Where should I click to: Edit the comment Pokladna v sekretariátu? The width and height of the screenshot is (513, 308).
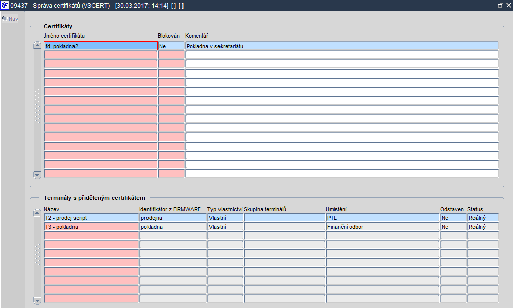342,46
